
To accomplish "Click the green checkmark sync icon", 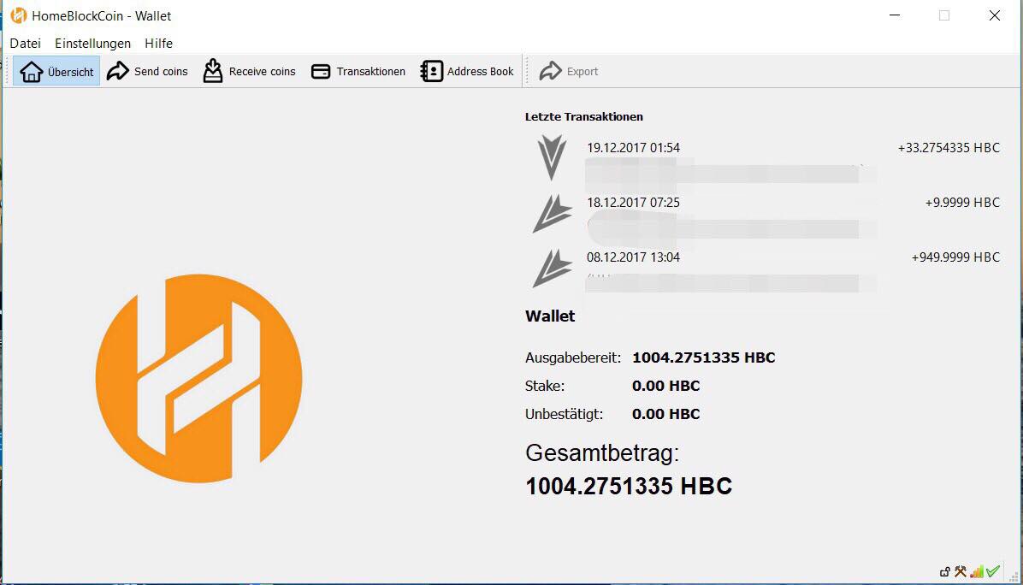I will point(993,571).
